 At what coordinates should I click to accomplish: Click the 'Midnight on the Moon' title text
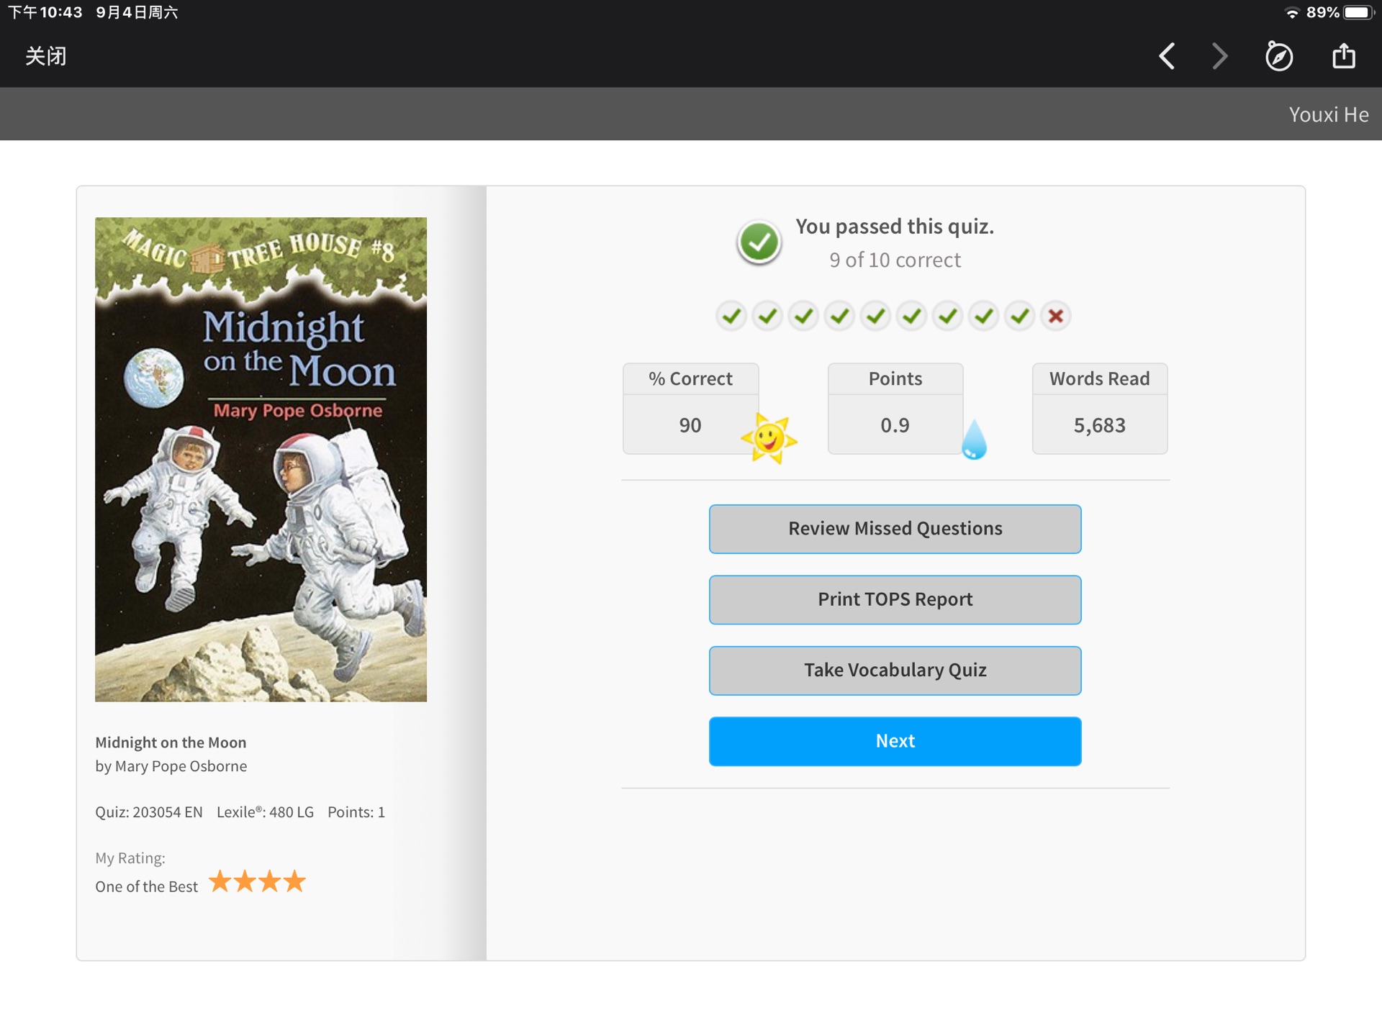pos(171,742)
